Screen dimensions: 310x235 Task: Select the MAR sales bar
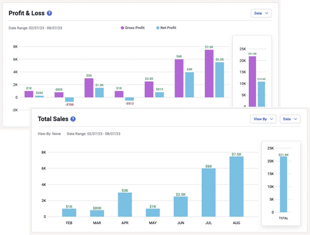(97, 214)
